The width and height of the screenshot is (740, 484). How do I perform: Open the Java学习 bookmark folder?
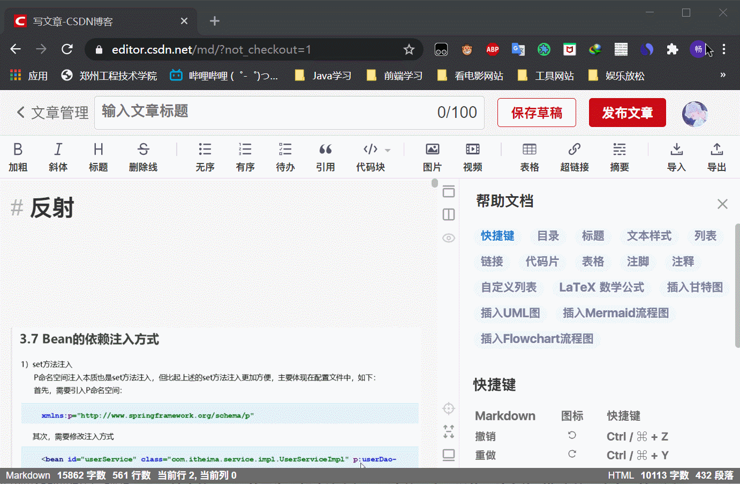(x=324, y=76)
